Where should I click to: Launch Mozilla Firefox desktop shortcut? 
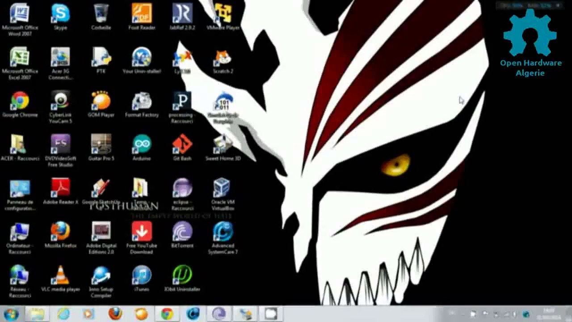(x=60, y=235)
